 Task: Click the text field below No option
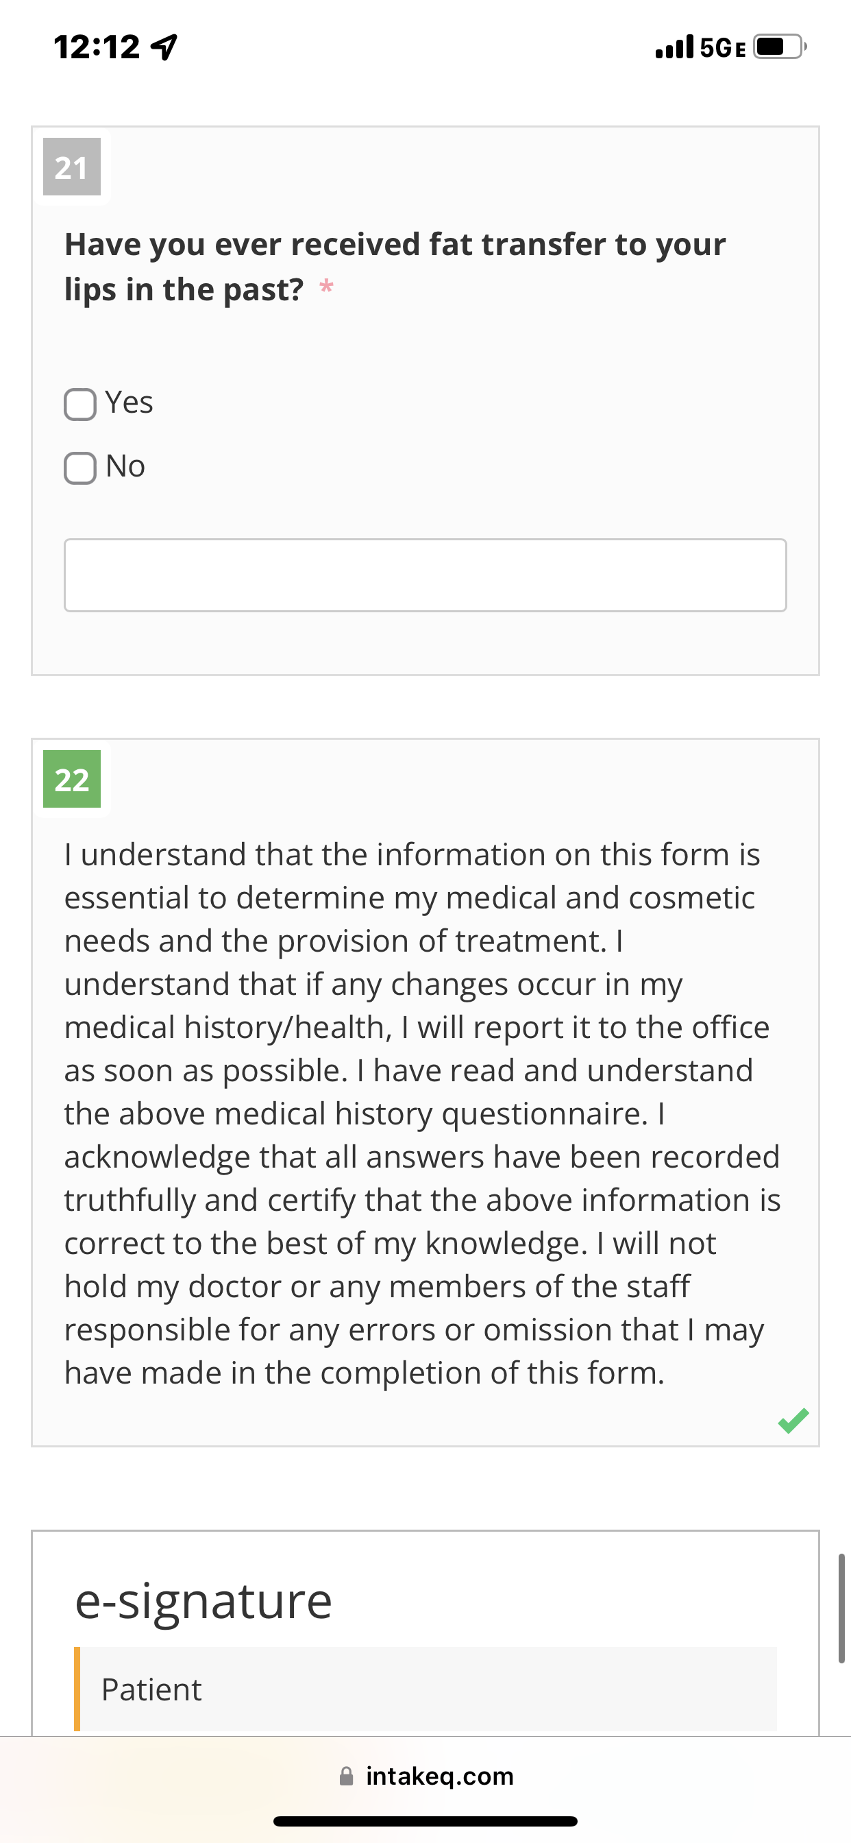425,575
